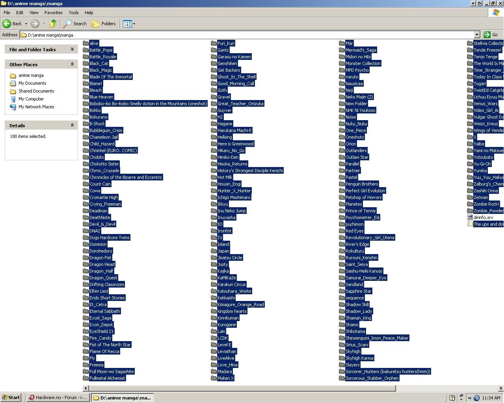Select the Hellsing folder icon
The image size is (504, 403).
click(214, 137)
